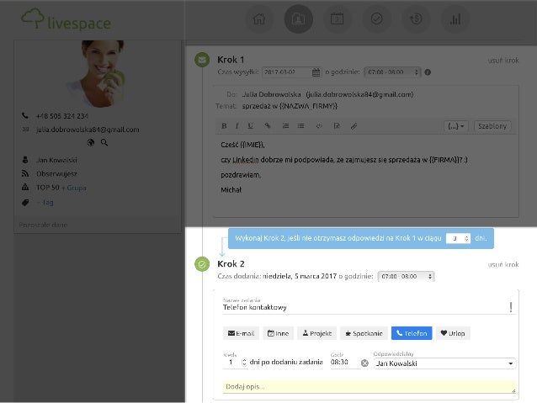
Task: Click the phone icon beside +48 505 324 234
Action: 25,116
